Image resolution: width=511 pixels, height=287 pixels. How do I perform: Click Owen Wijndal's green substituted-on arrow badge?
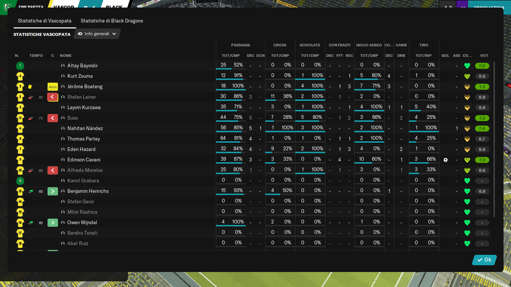(53, 222)
